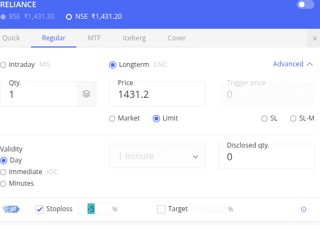Image resolution: width=320 pixels, height=225 pixels.
Task: Set validity to Immediate IOC
Action: pos(3,172)
